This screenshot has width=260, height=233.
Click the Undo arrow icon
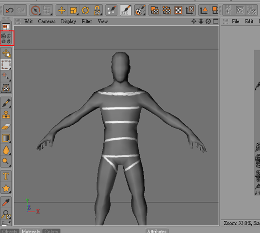[x=9, y=11]
